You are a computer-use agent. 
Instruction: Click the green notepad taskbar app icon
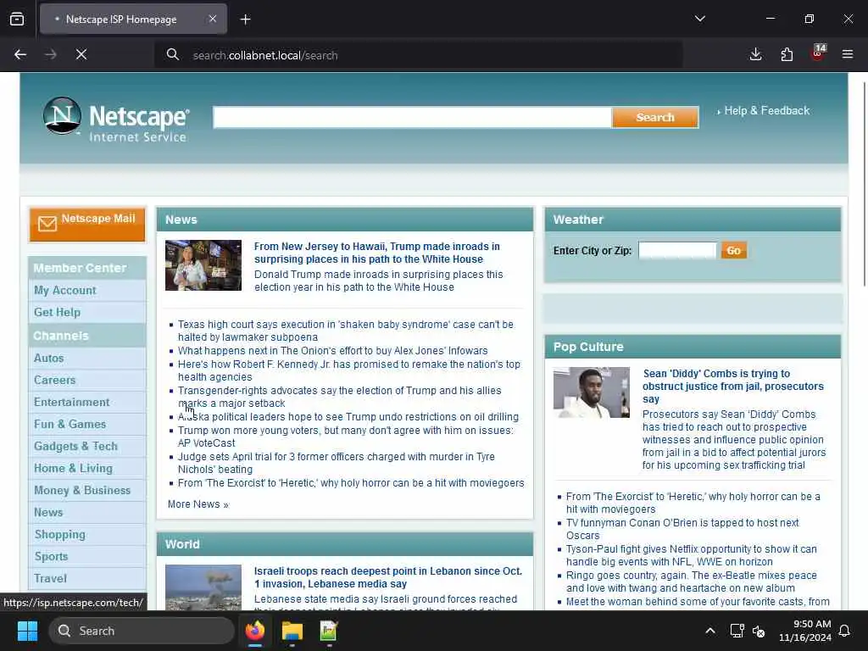329,631
